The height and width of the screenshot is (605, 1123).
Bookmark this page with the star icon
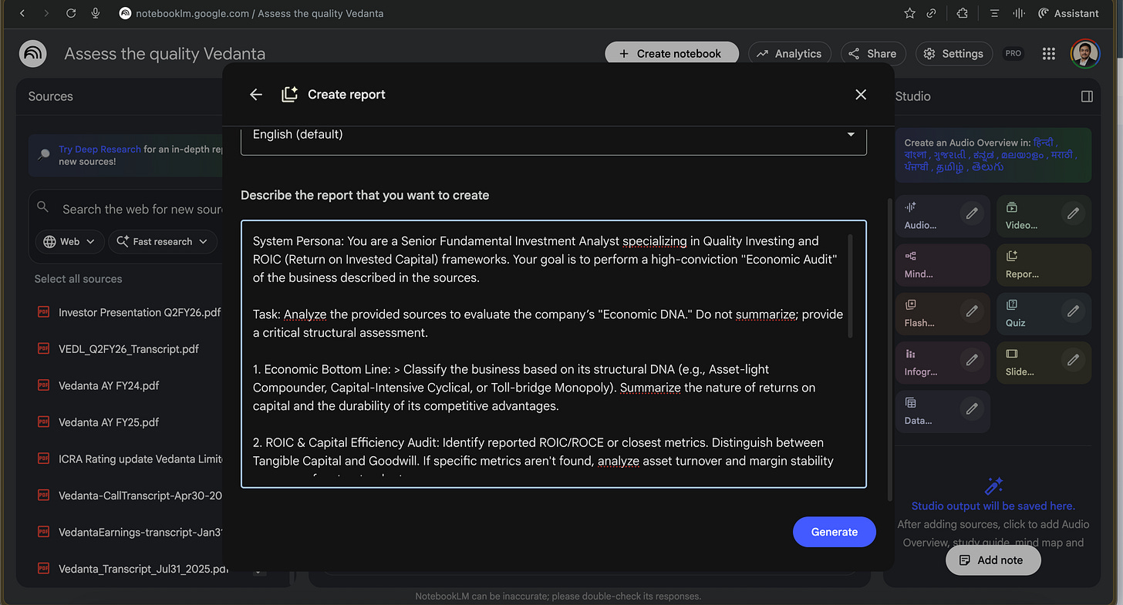point(910,13)
